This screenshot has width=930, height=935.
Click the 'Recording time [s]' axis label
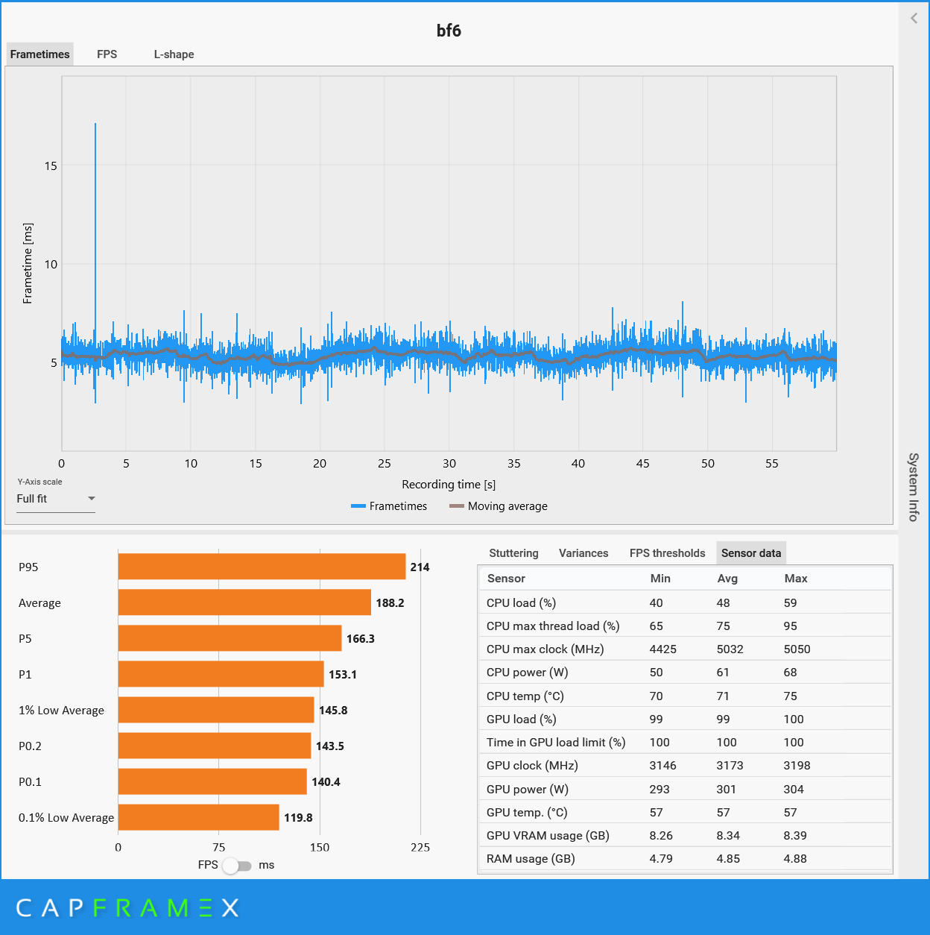point(449,485)
